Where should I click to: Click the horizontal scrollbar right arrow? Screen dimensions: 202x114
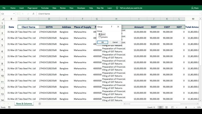point(198,104)
